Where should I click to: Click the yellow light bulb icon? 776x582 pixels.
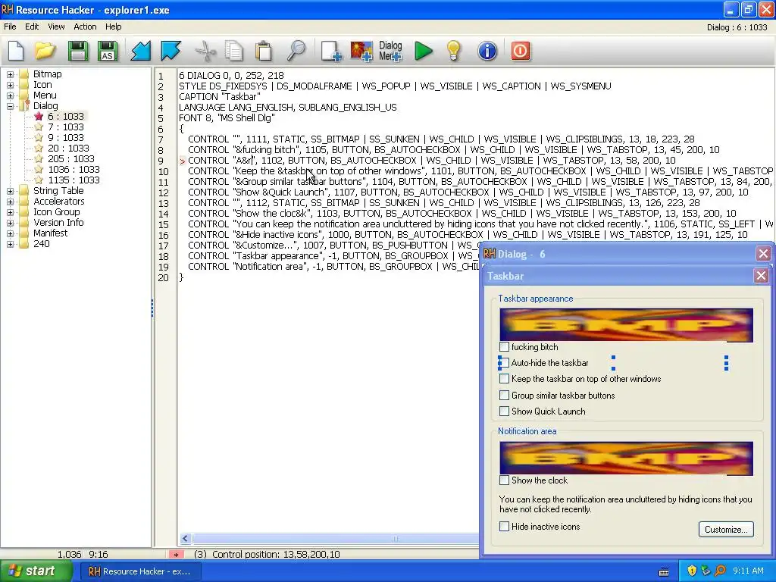click(x=454, y=51)
